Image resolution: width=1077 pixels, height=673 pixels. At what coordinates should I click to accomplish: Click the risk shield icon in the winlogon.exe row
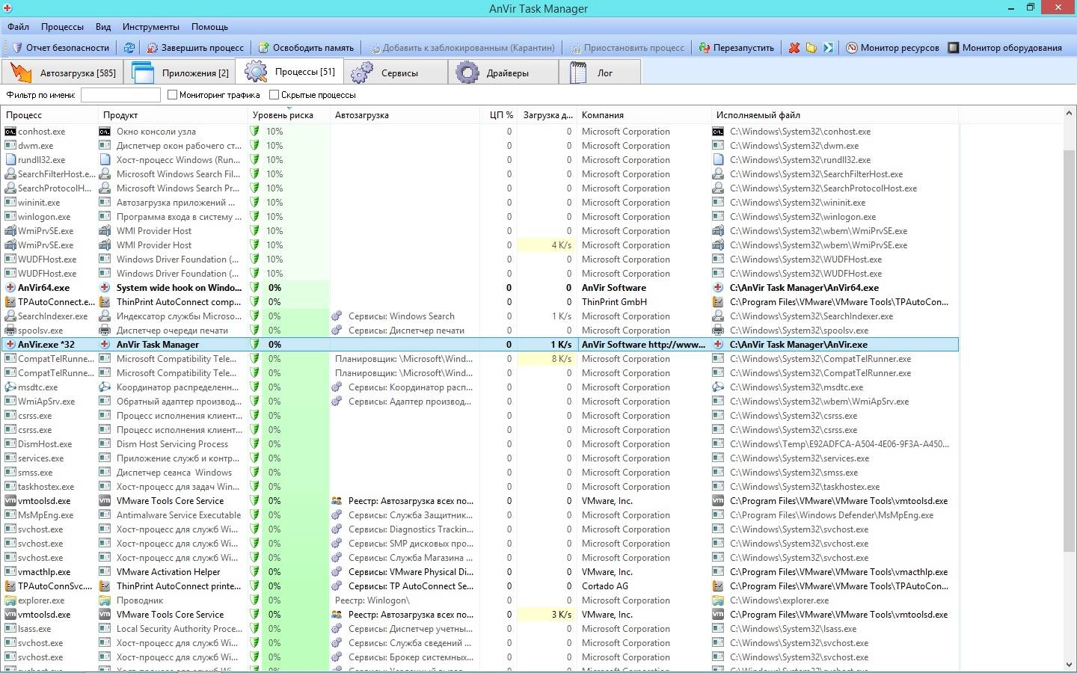[255, 217]
